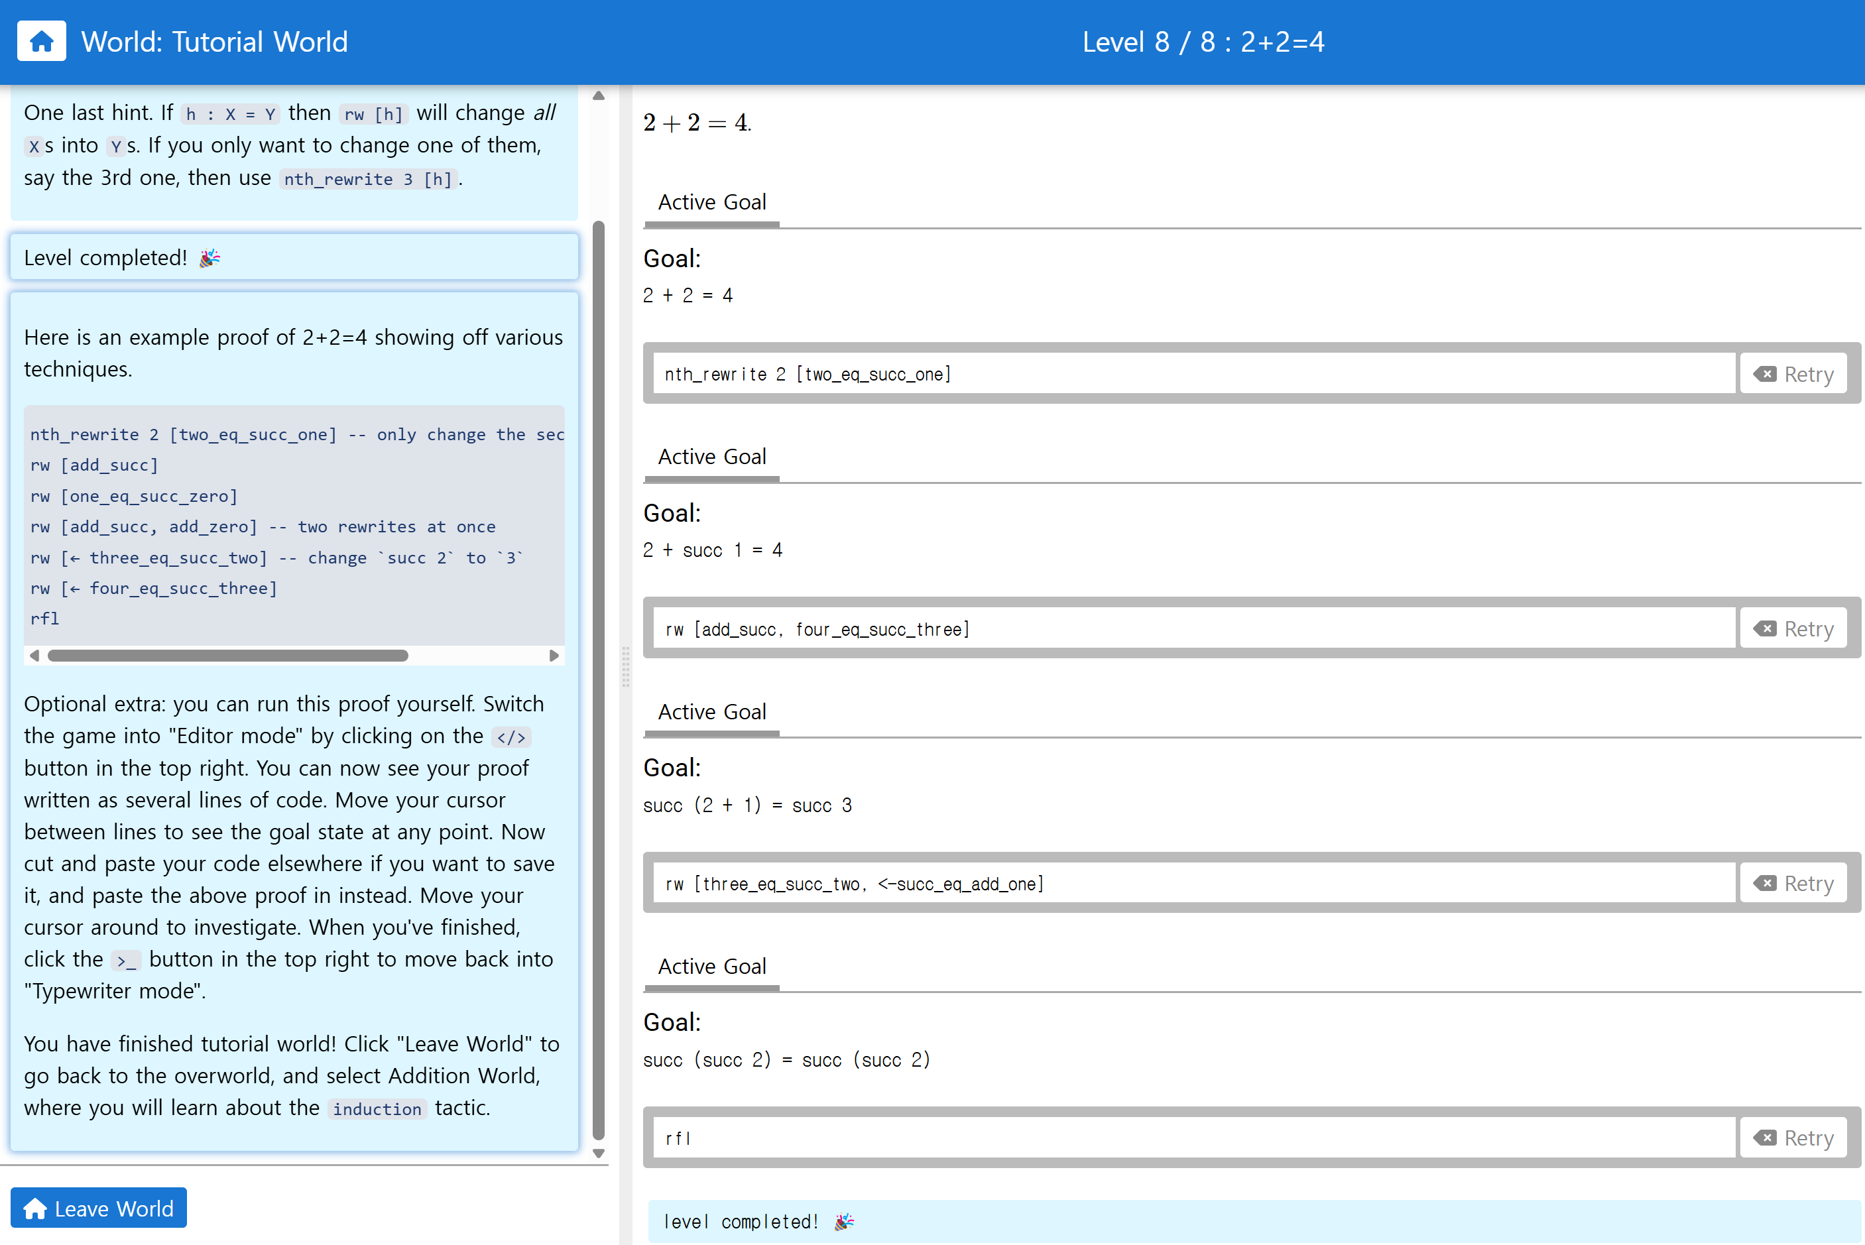Select the fourth Active Goal tab
Screen dimensions: 1865x1245
711,967
